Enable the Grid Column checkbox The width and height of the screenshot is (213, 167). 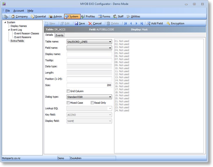pyautogui.click(x=68, y=91)
